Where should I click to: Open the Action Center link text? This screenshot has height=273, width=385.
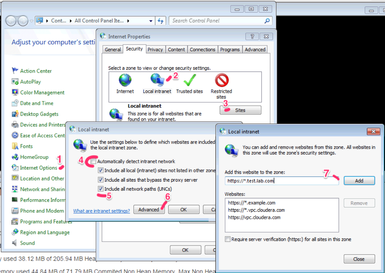(36, 71)
